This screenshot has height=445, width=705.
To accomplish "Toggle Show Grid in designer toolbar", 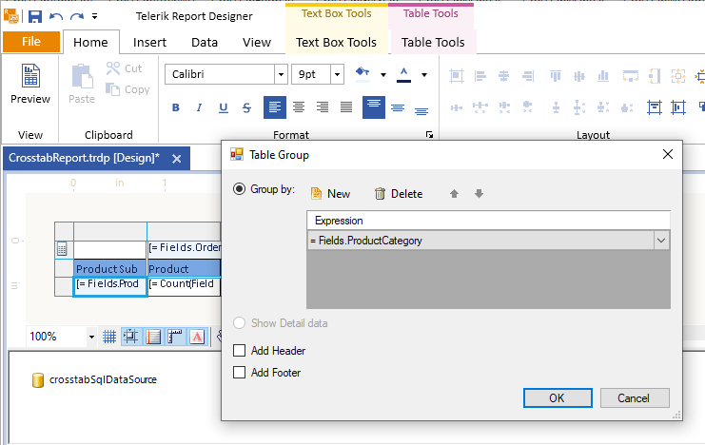I will 109,337.
